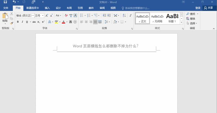Toggle bulleted list
Screen dimensions: 217x113
82,16
